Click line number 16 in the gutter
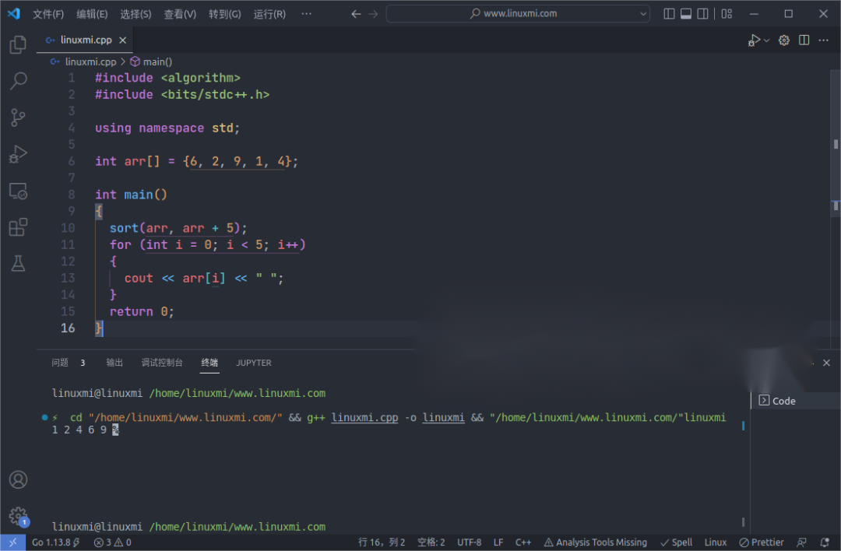The width and height of the screenshot is (841, 551). [68, 328]
